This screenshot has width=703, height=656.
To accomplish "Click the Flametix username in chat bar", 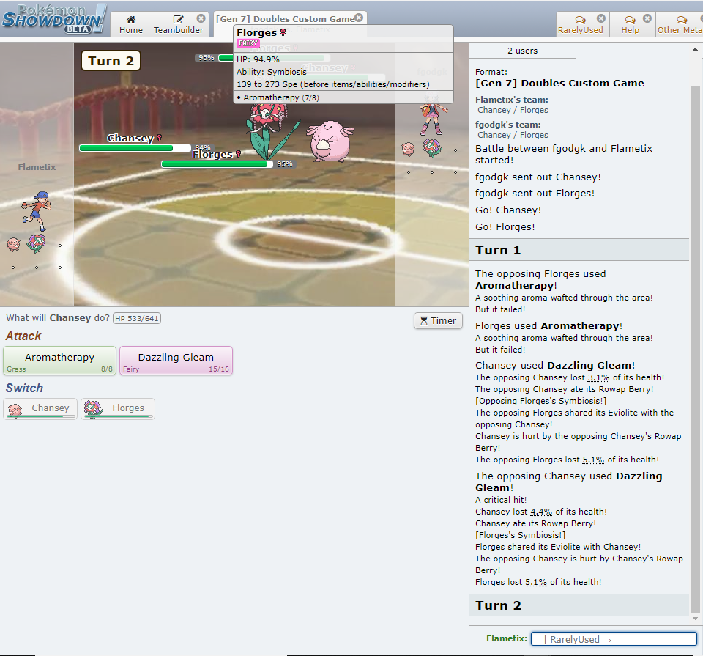I will 507,638.
